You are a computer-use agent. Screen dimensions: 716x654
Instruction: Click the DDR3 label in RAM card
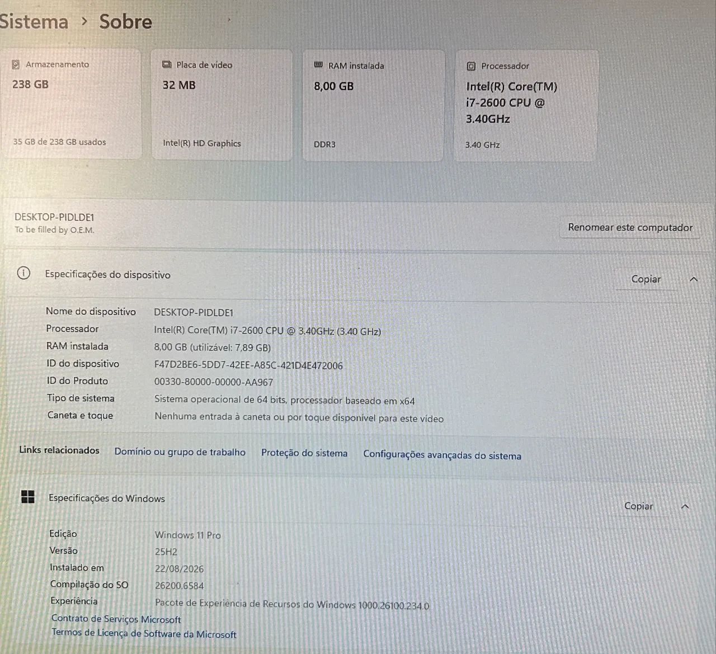325,144
